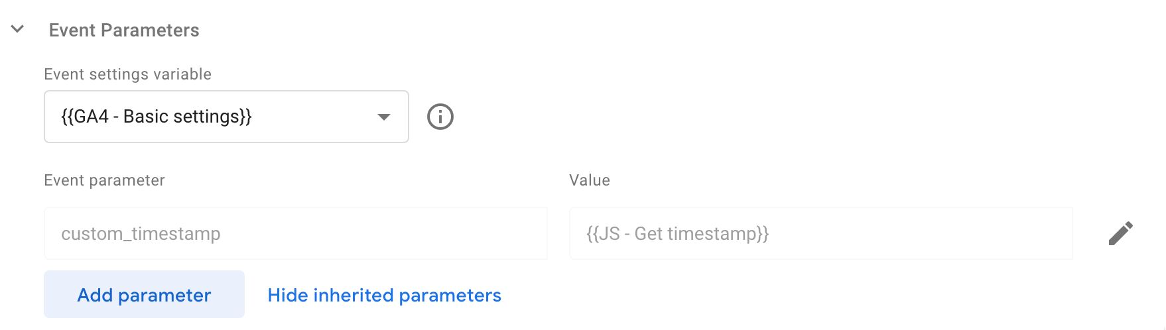Open info icon beside Event settings variable

point(440,117)
